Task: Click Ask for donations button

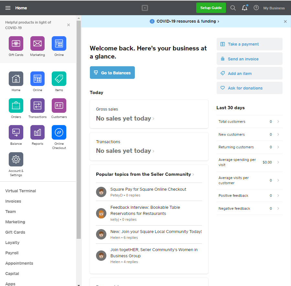Action: 249,88
